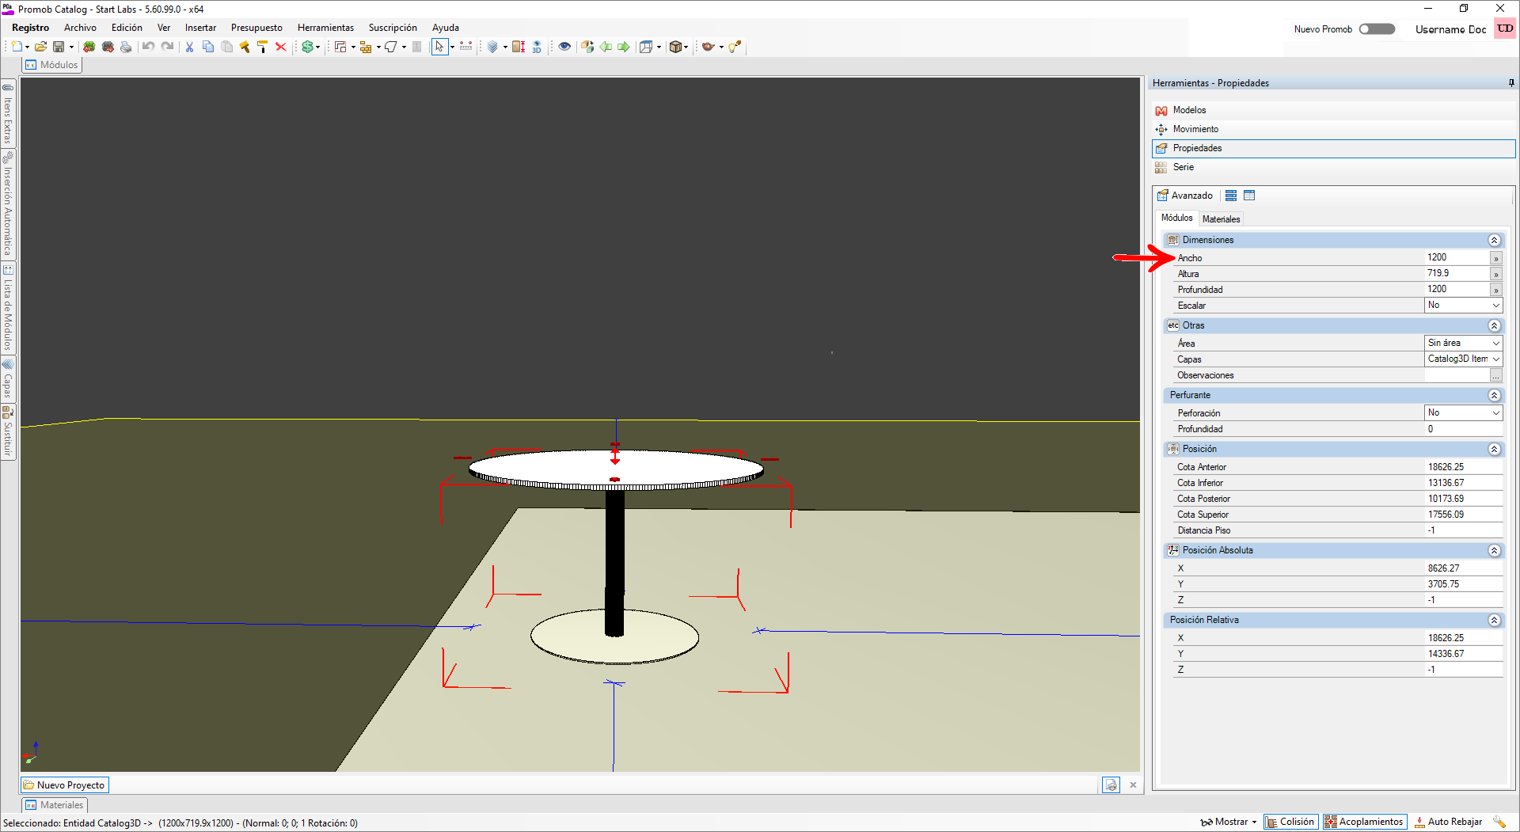Image resolution: width=1520 pixels, height=832 pixels.
Task: Click the Distancia Piso value field
Action: coord(1463,530)
